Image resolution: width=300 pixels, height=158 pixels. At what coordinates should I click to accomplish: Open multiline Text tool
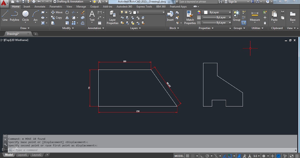(x=92, y=15)
